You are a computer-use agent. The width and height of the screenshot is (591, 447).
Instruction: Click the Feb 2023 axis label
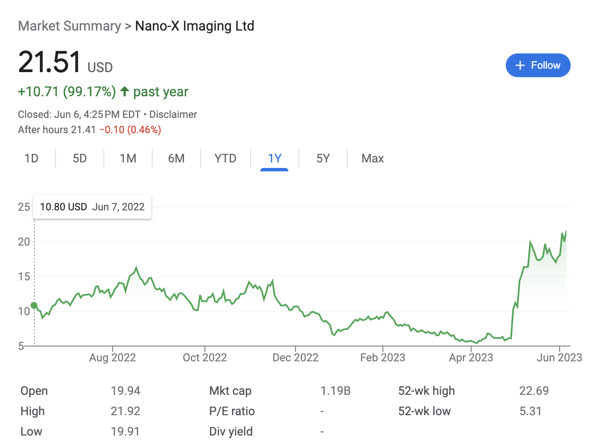click(383, 358)
